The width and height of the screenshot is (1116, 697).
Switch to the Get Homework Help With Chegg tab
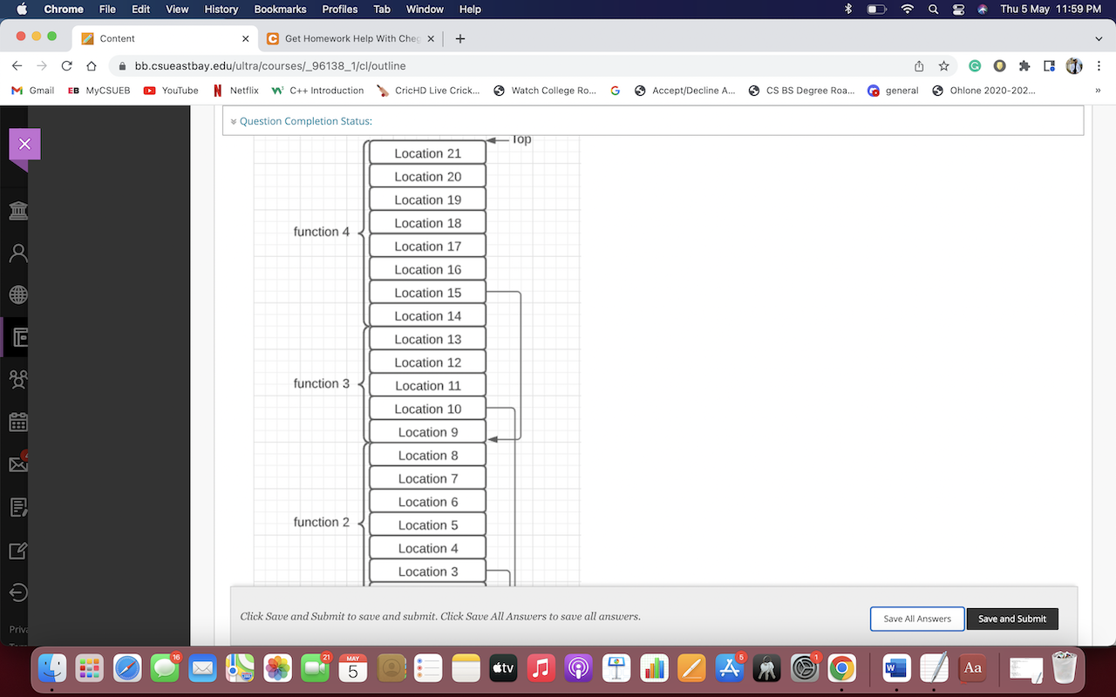coord(349,38)
